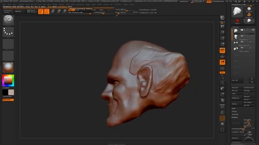Select the eyeballs subtool row
Viewport: 259px width, 145px height.
click(244, 43)
